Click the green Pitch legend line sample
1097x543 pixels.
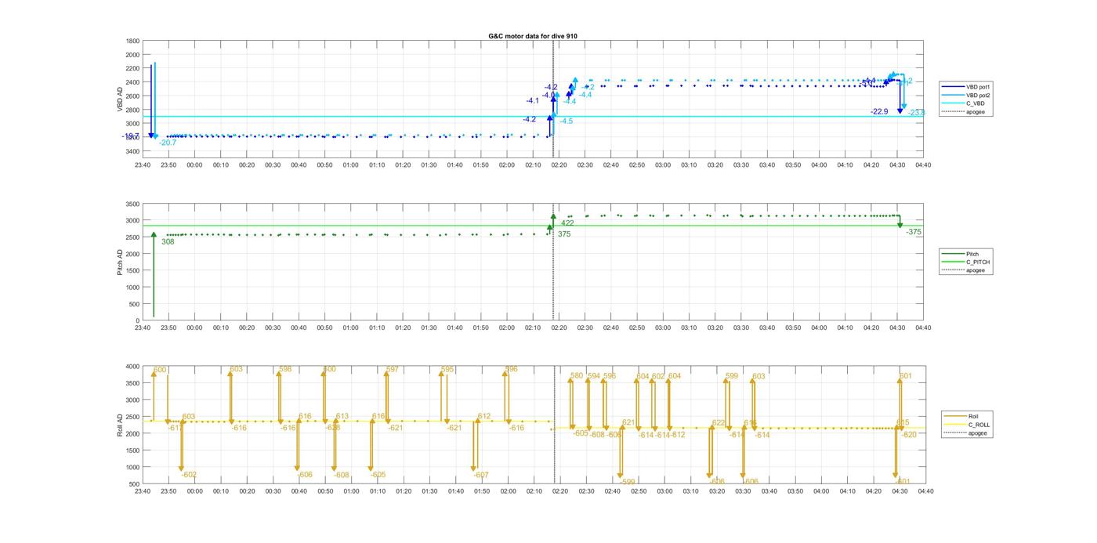point(954,254)
